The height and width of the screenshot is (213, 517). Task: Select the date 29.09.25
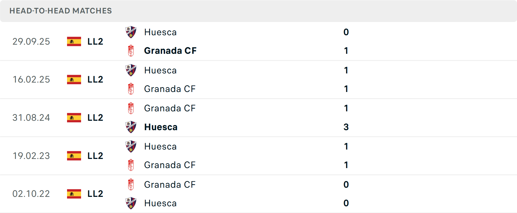[x=31, y=41]
